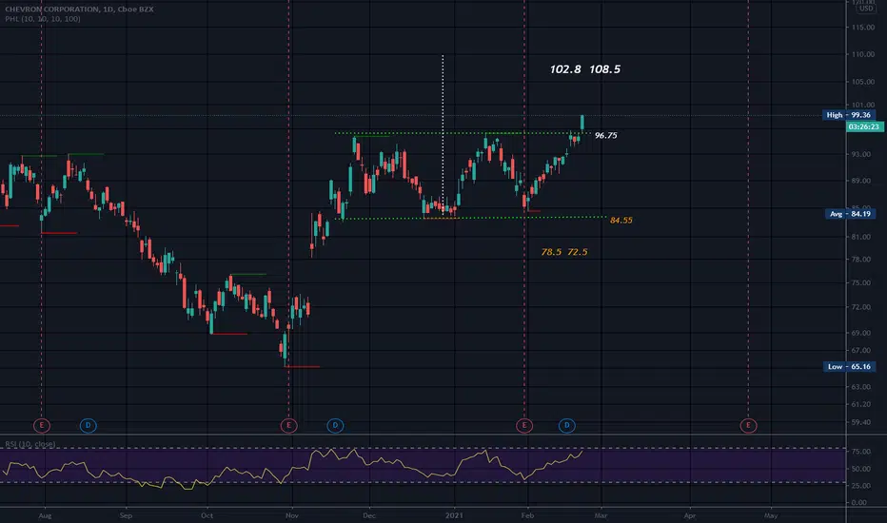This screenshot has width=887, height=523.
Task: Click the 59.40 price axis label
Action: pyautogui.click(x=862, y=422)
